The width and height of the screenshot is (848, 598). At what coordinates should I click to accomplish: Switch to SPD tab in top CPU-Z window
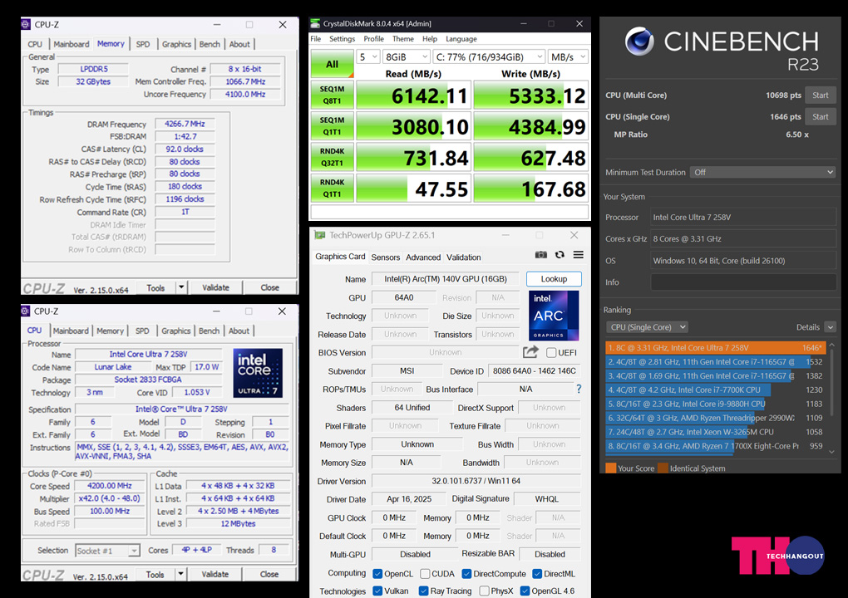tap(143, 44)
